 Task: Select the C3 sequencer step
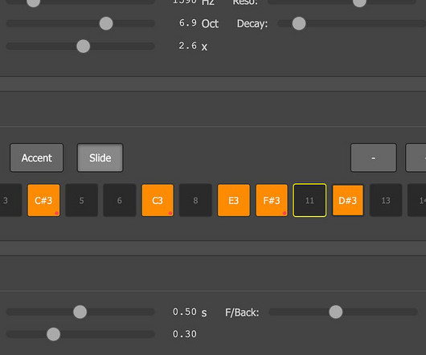158,200
